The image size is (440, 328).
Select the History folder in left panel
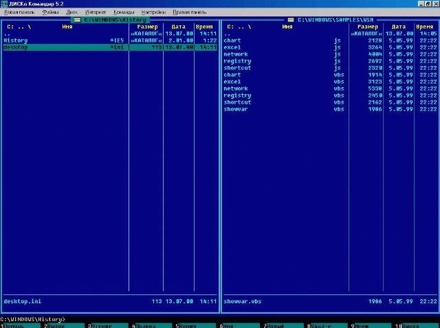click(110, 40)
